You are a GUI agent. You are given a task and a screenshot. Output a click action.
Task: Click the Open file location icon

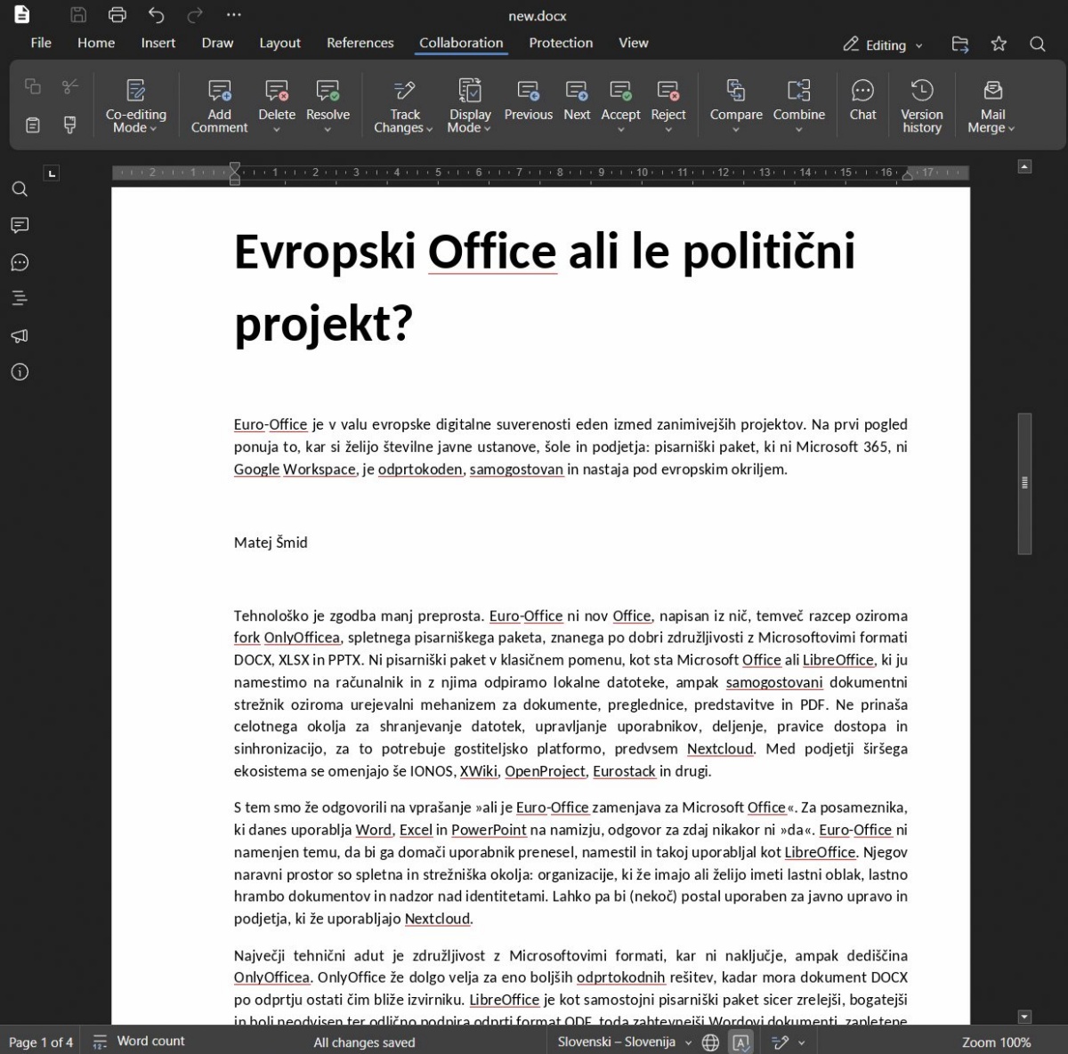[x=959, y=44]
